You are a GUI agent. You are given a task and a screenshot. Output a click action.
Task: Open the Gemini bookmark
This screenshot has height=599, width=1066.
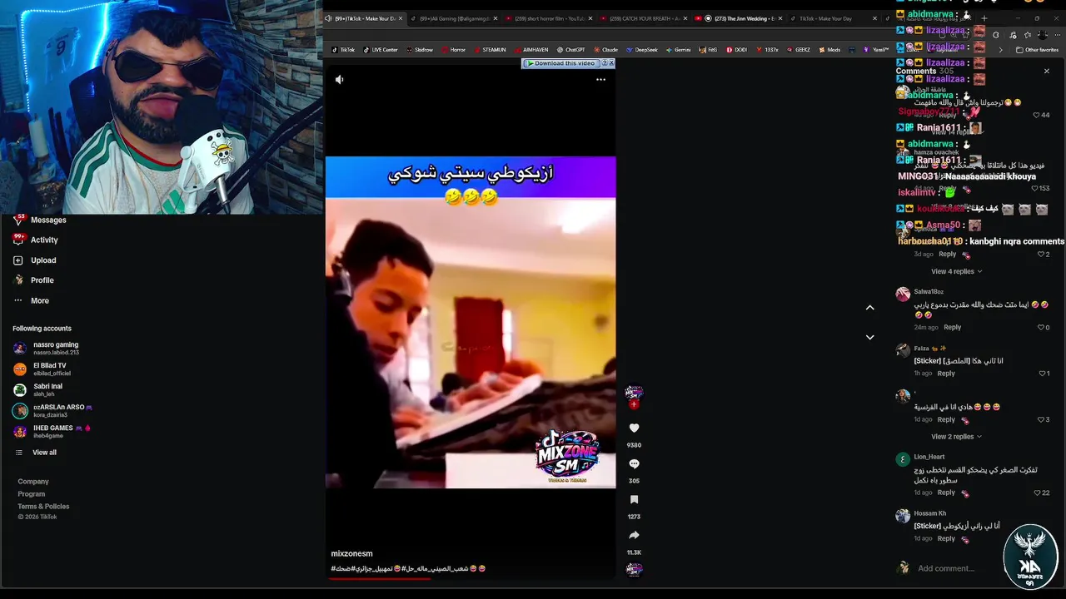point(678,50)
